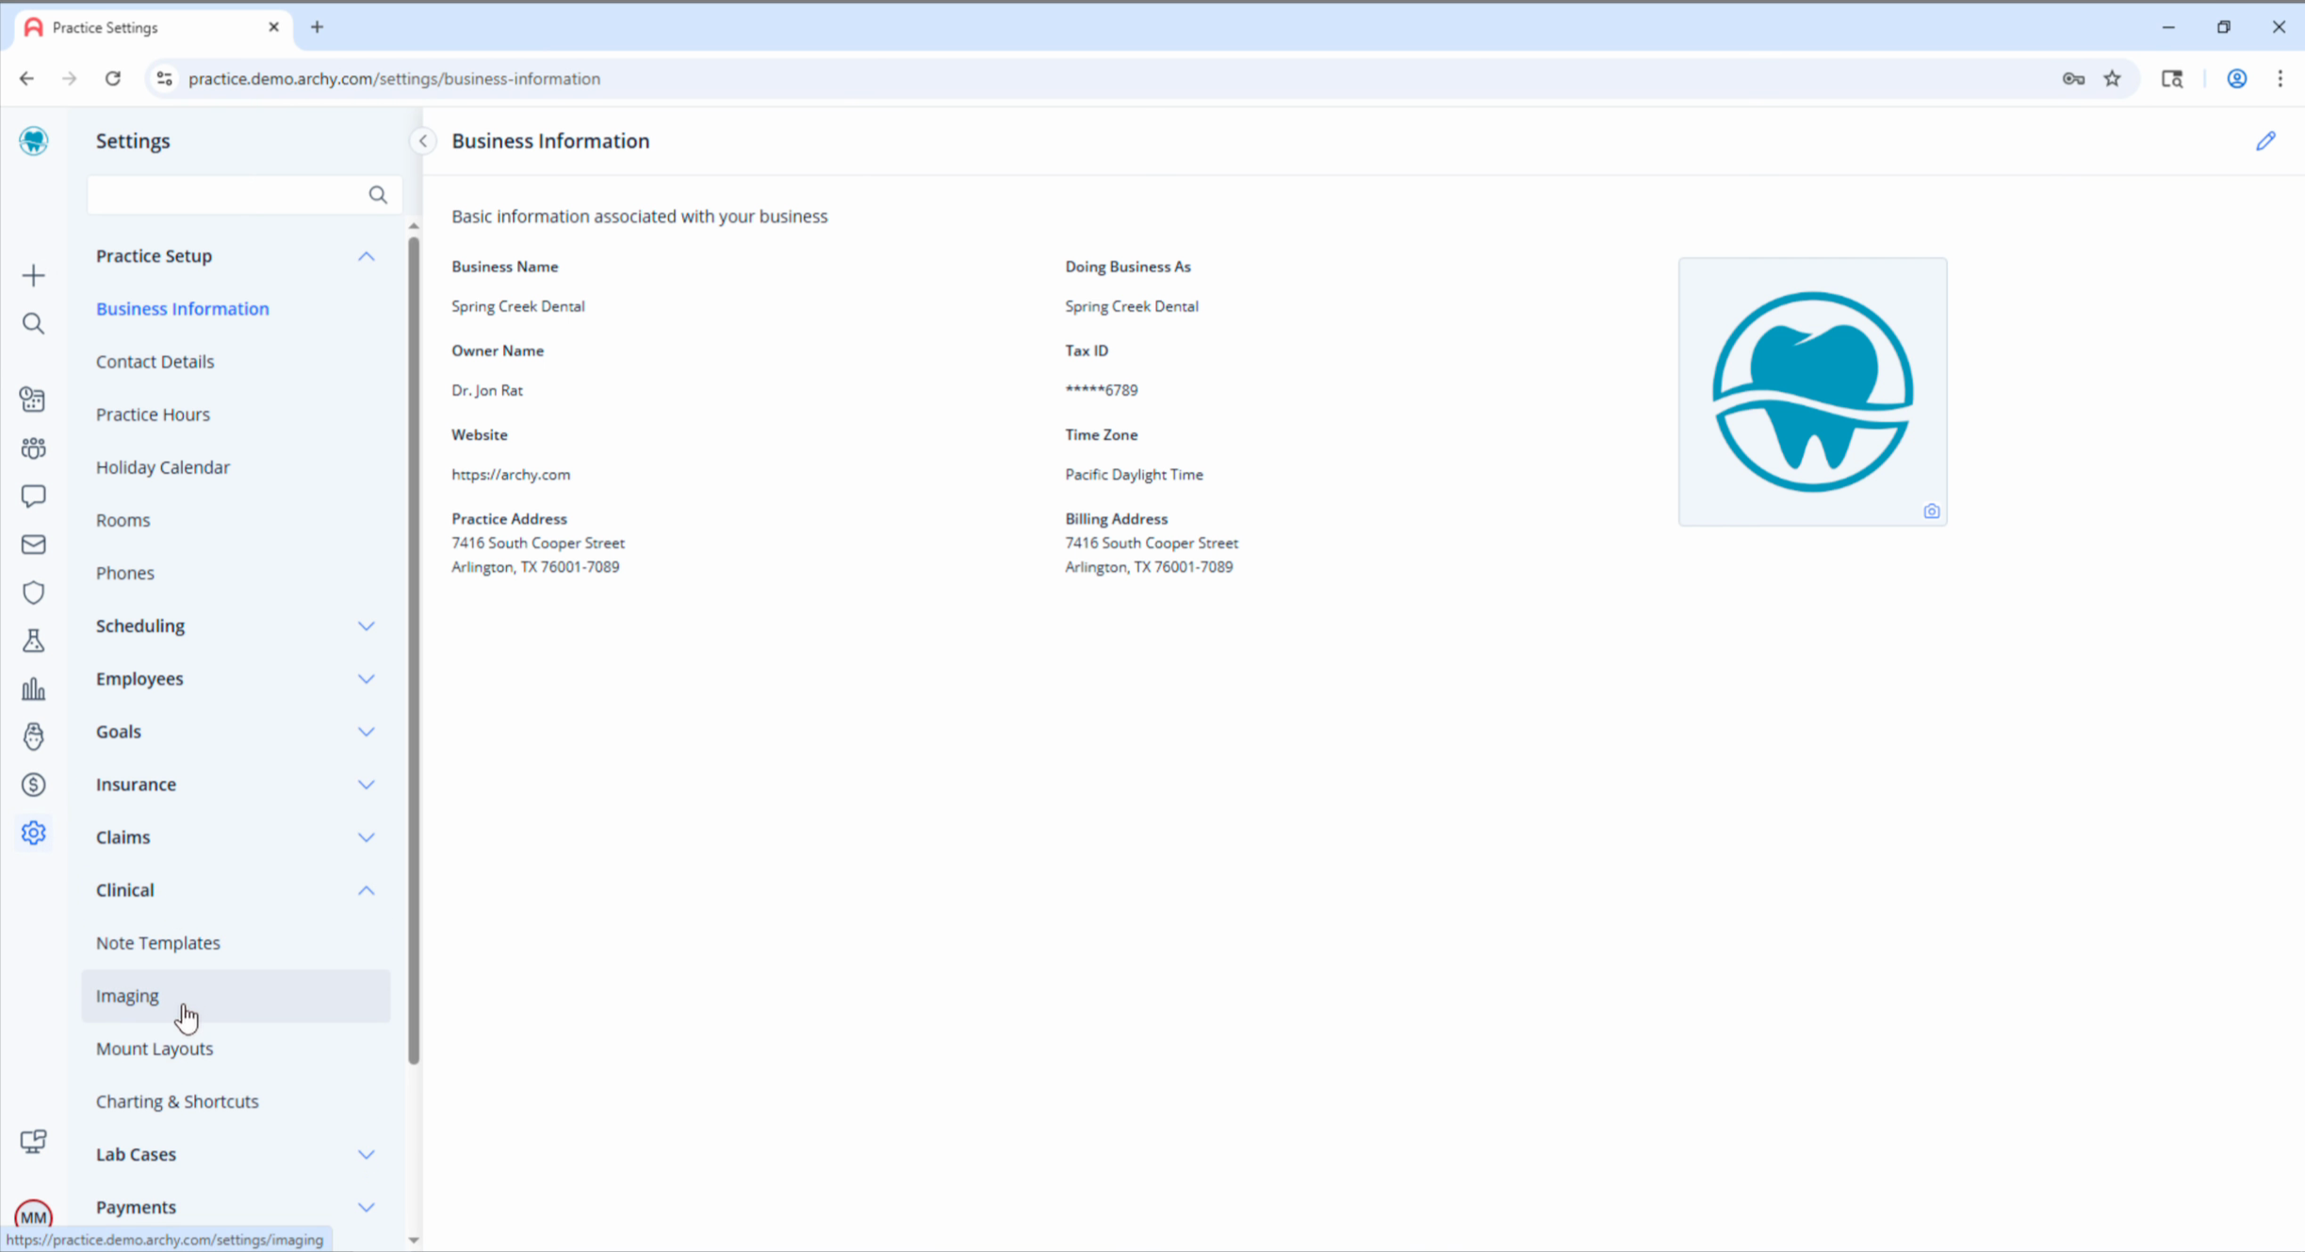The image size is (2305, 1252).
Task: Open the lab flask icon in left rail
Action: 34,641
